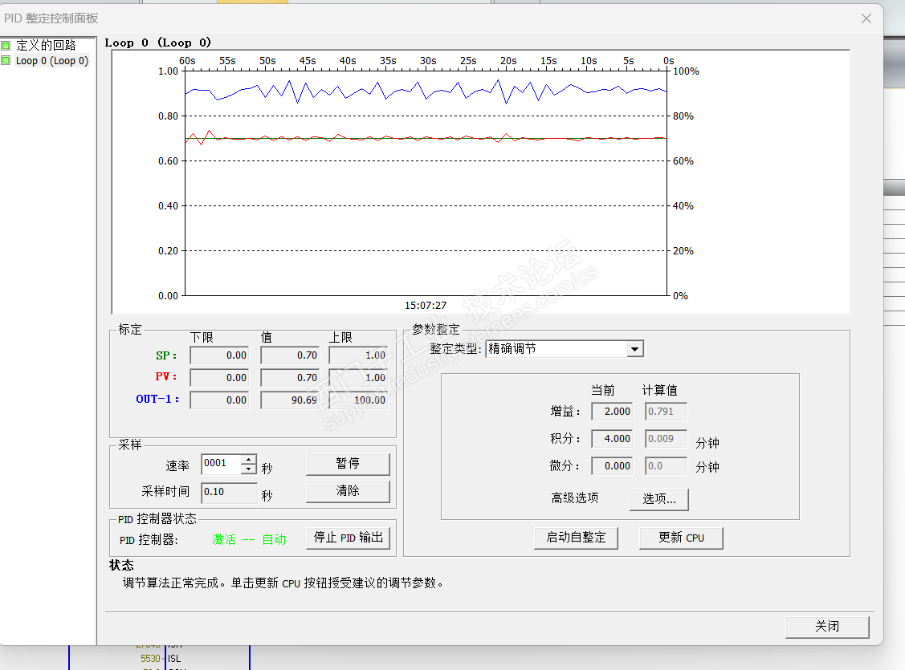The height and width of the screenshot is (670, 905).
Task: Click PV lower limit field
Action: (x=219, y=378)
